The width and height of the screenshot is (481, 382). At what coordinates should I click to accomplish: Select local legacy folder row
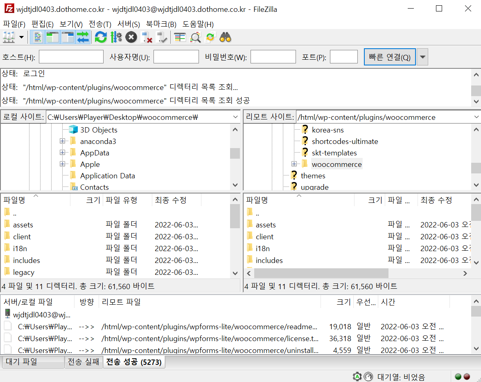pos(116,272)
